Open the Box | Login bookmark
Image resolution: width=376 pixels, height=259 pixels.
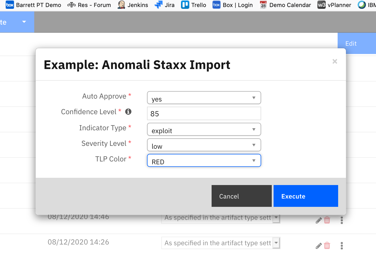(x=233, y=5)
